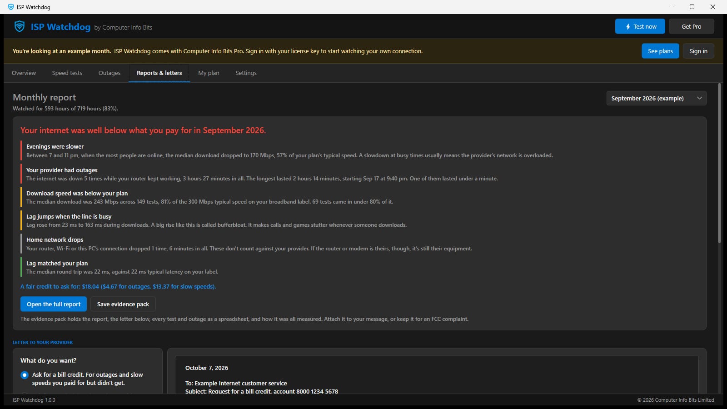Open the My plan tab
The image size is (727, 409).
[x=209, y=73]
